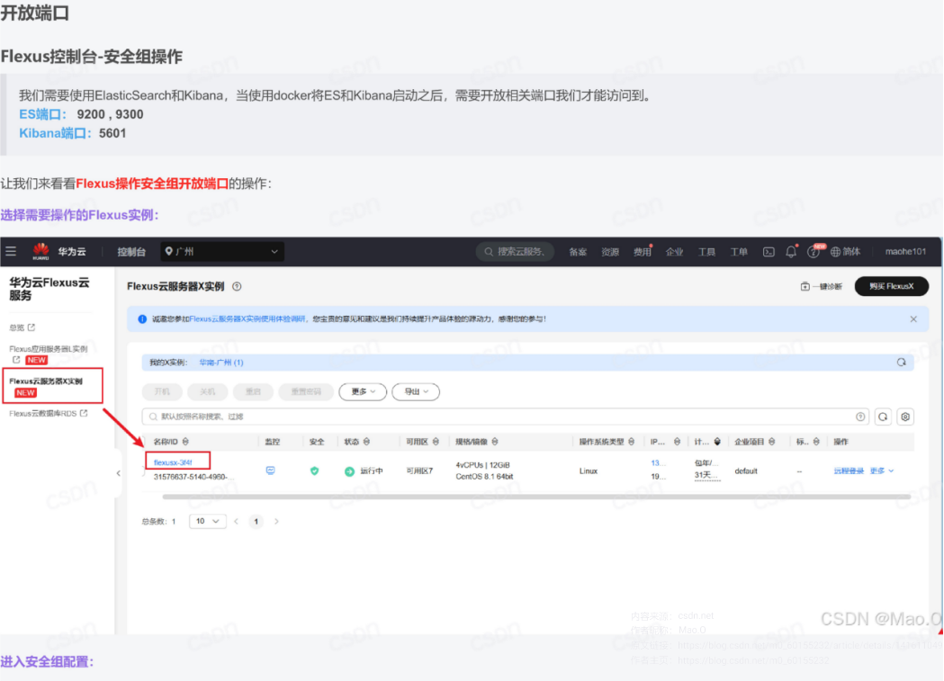Go to the next page arrow
The image size is (944, 681).
[x=276, y=521]
